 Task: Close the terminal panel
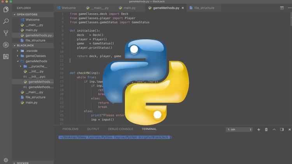290,129
